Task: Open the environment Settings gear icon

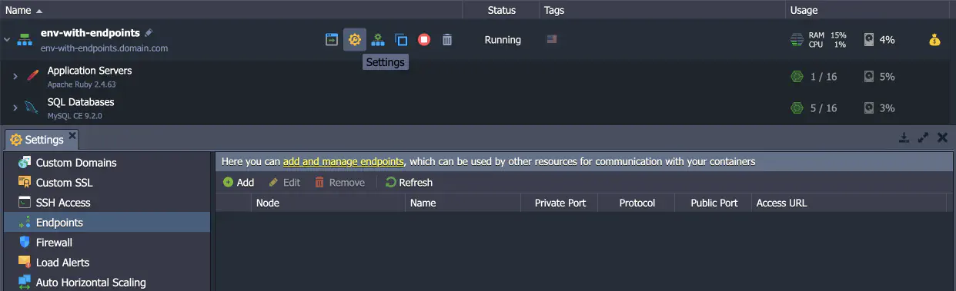Action: [x=354, y=39]
